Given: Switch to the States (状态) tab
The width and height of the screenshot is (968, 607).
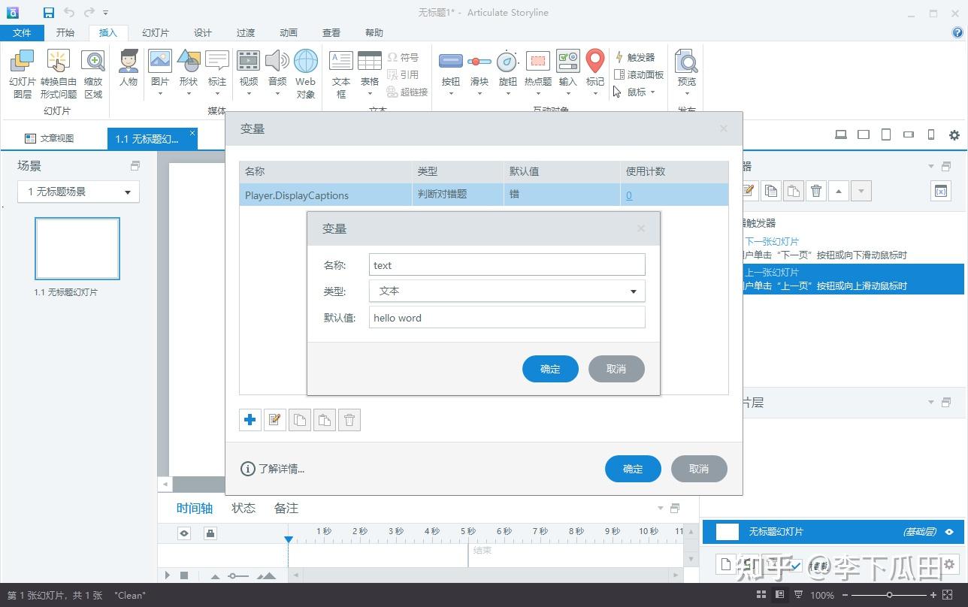Looking at the screenshot, I should point(244,509).
